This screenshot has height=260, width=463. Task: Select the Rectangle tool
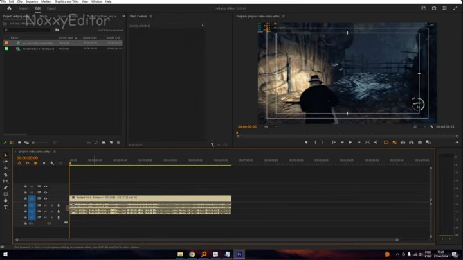point(5,194)
